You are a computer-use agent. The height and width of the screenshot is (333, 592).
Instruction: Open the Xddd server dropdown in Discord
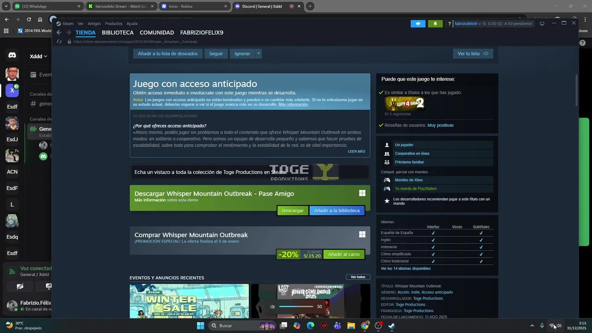coord(39,56)
